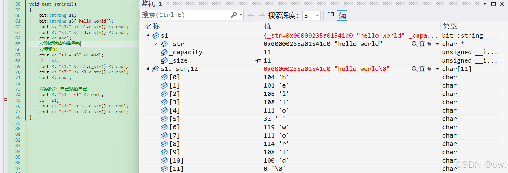Collapse the test_string1 function outline toggle
The height and width of the screenshot is (173, 508).
tap(28, 4)
